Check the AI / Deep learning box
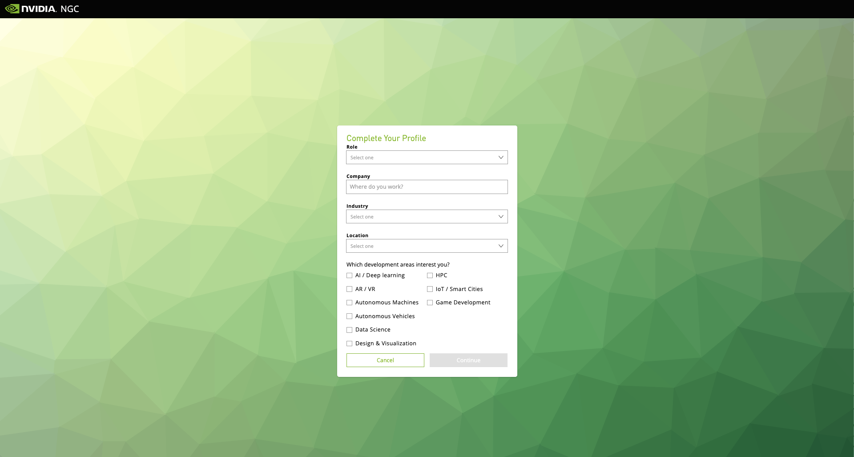 click(350, 275)
